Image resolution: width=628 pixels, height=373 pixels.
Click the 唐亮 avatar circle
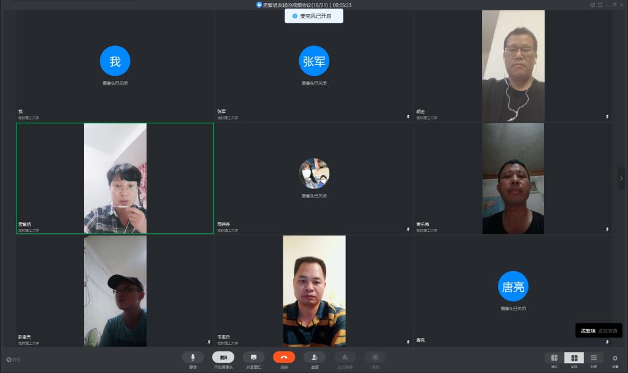click(513, 286)
